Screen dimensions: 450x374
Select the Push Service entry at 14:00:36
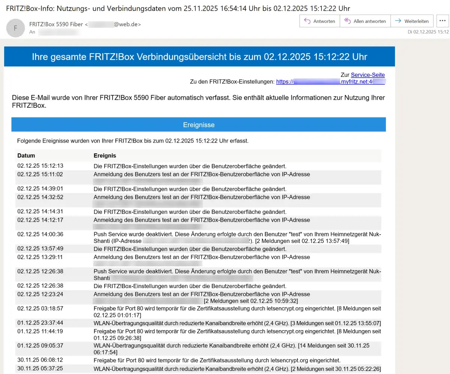click(x=237, y=234)
